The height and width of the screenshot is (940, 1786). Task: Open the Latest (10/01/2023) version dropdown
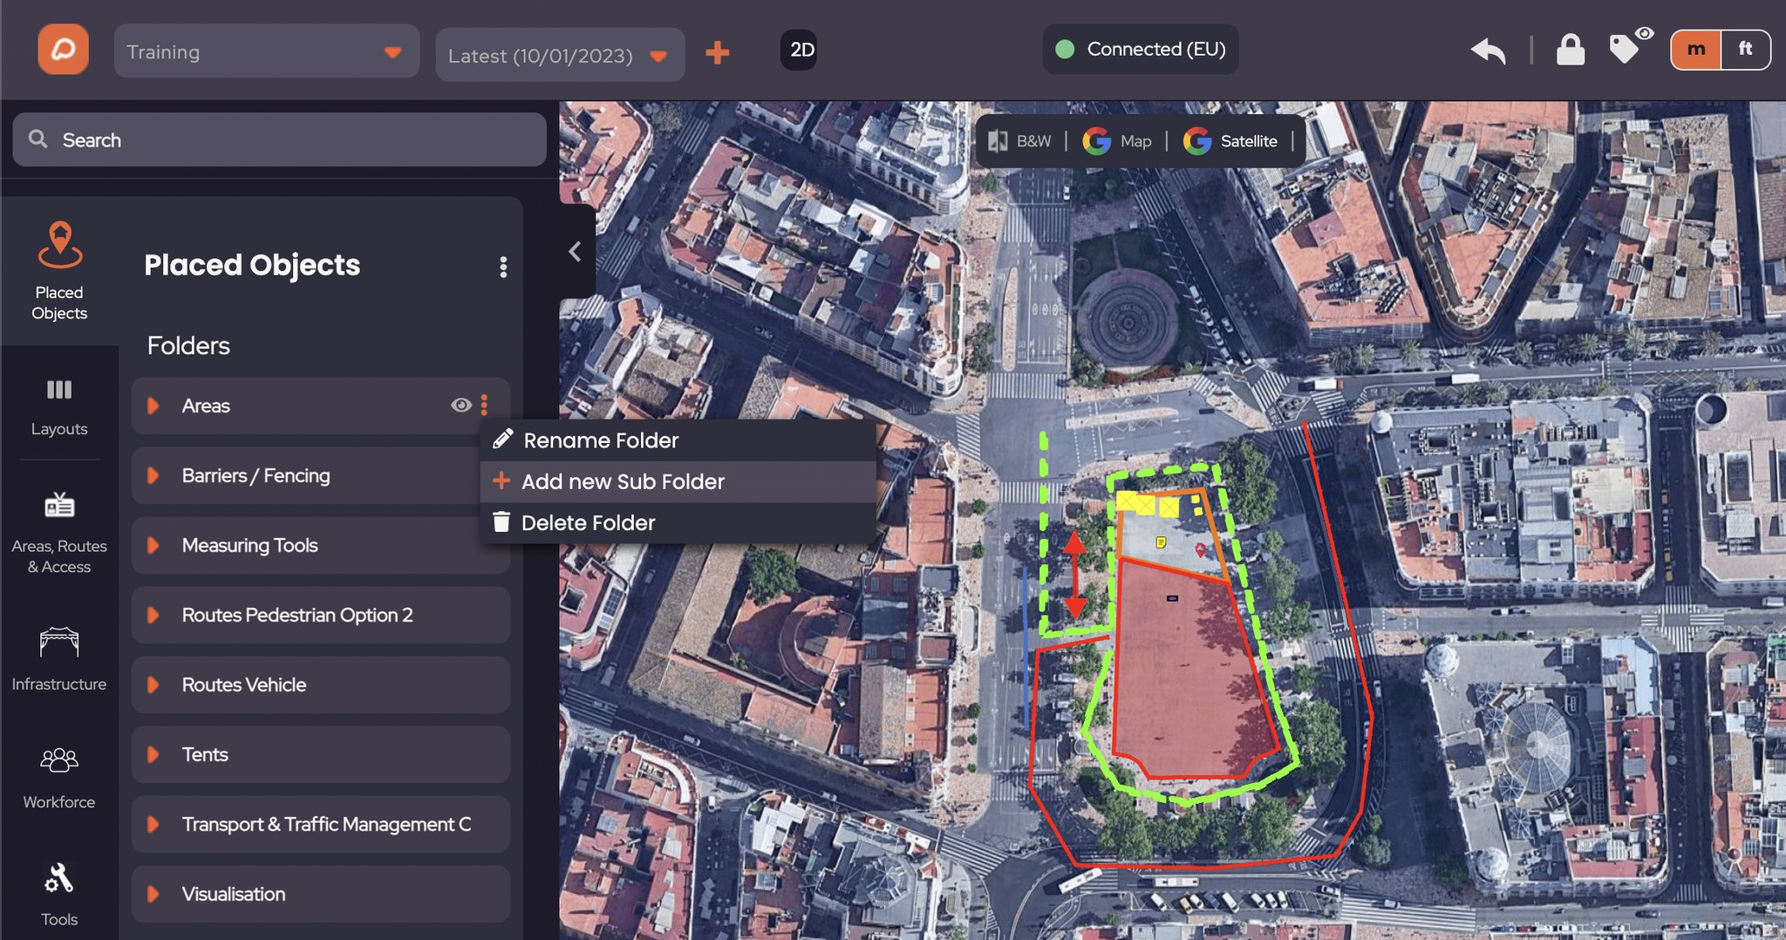pos(559,56)
